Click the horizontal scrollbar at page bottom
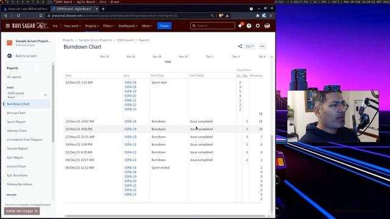390x219 pixels. [166, 216]
